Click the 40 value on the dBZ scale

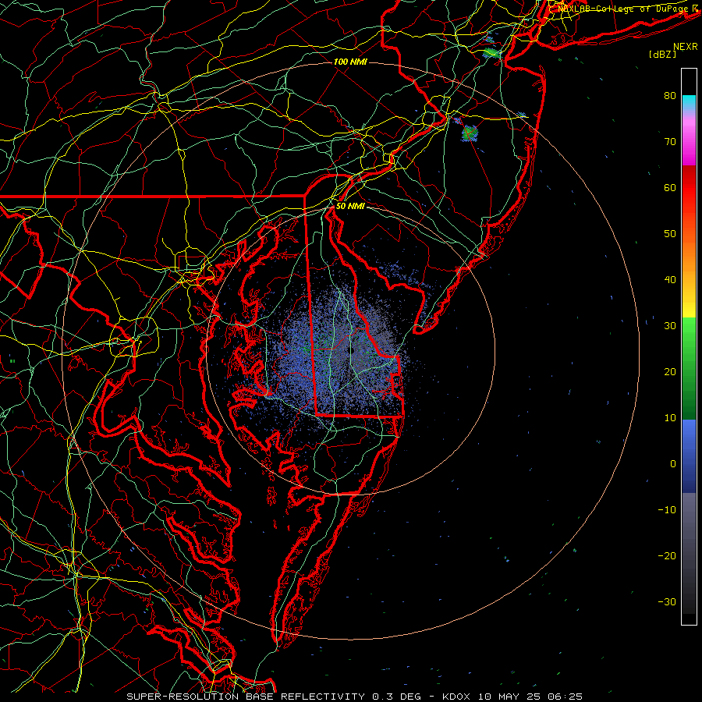pos(670,280)
